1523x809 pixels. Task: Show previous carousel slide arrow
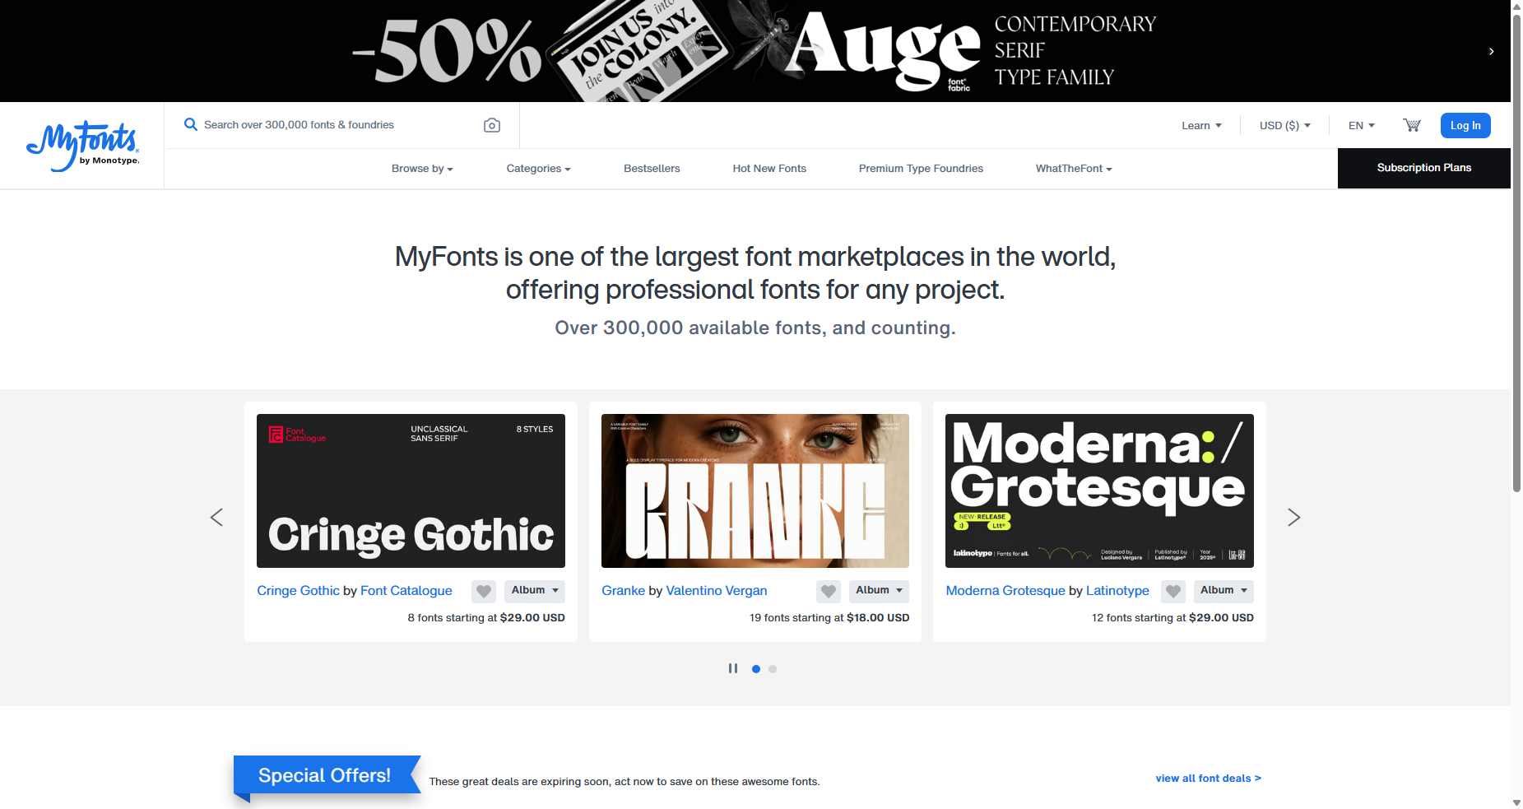pos(216,517)
